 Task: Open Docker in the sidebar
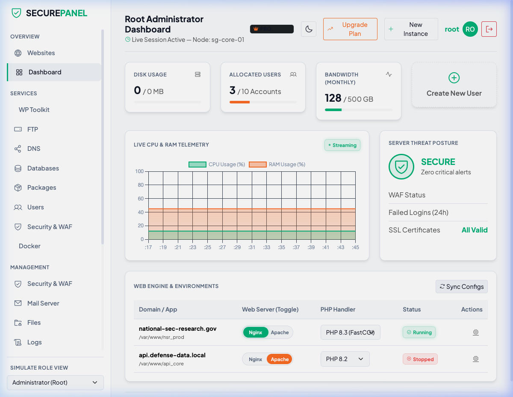tap(54, 246)
